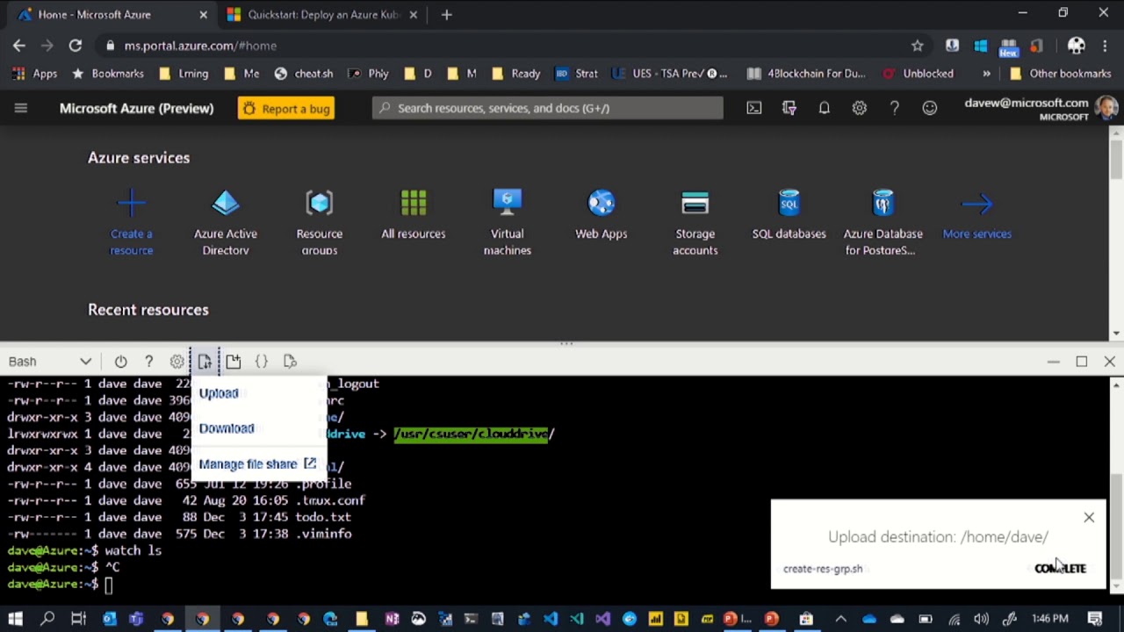Image resolution: width=1124 pixels, height=632 pixels.
Task: Open the Windows Start menu
Action: coord(15,619)
